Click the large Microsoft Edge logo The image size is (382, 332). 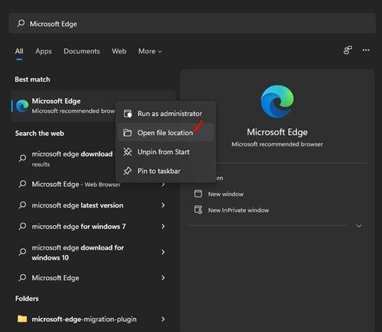tap(277, 102)
